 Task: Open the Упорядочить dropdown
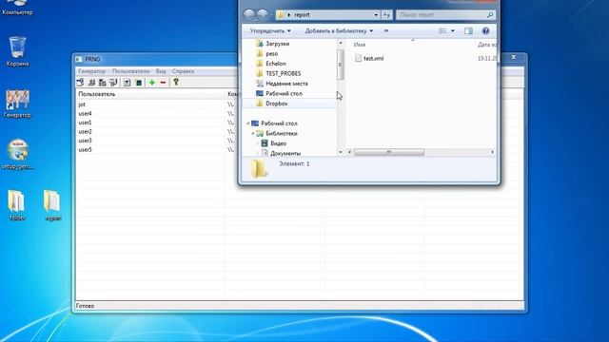(x=270, y=30)
